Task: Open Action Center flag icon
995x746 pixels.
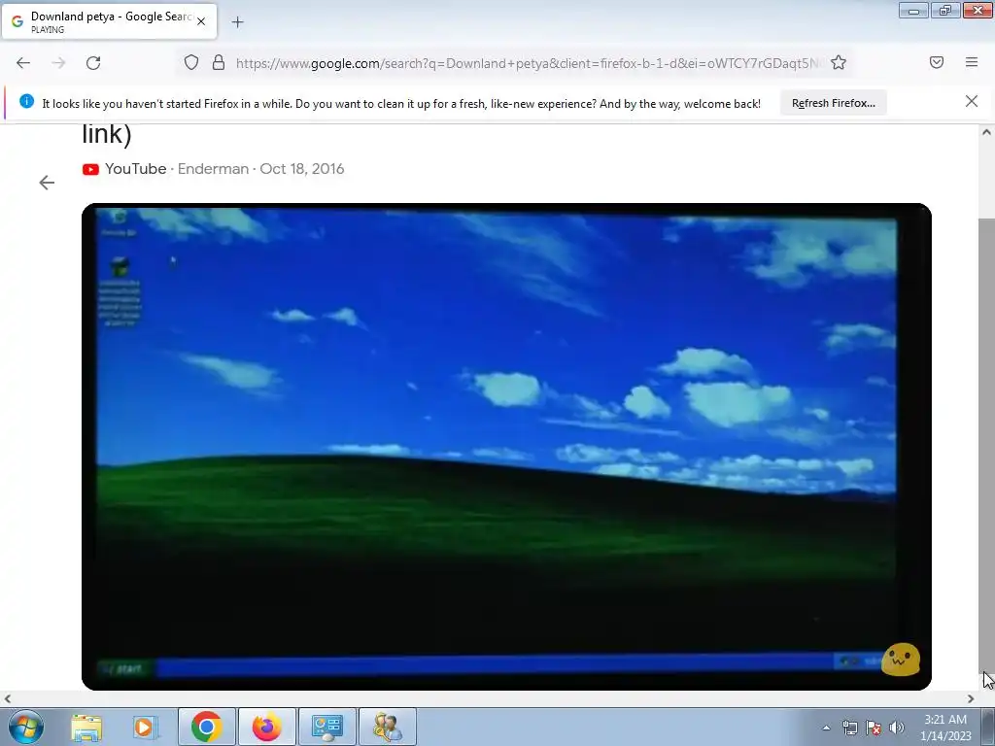Action: click(874, 728)
